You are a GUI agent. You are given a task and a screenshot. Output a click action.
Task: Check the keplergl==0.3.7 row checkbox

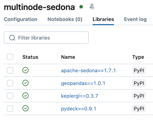coord(10,96)
